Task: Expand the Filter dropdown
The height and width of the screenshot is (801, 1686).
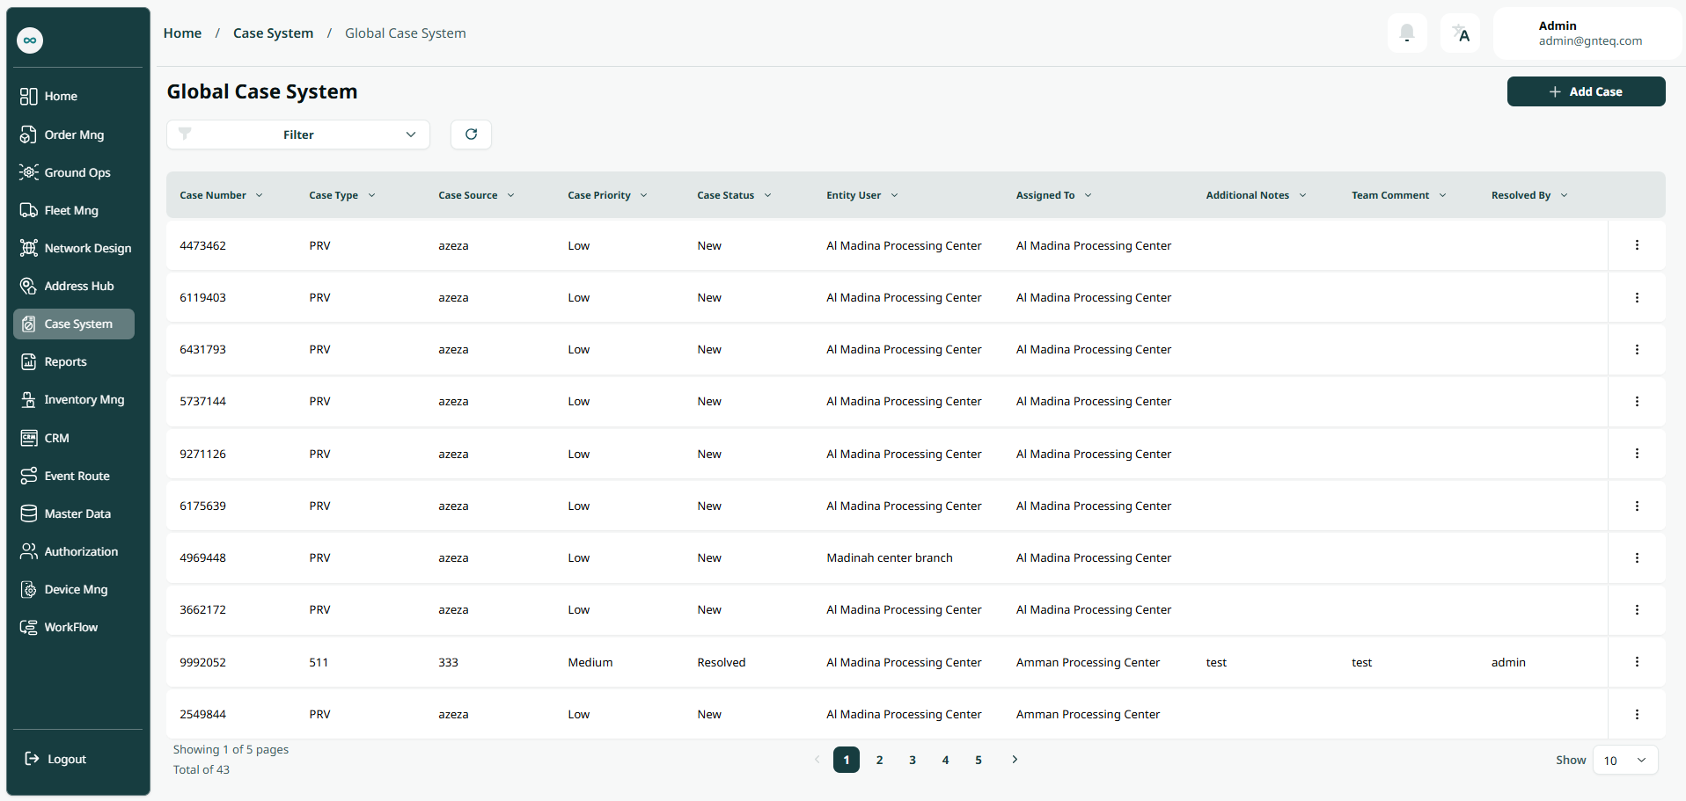Action: [x=298, y=135]
